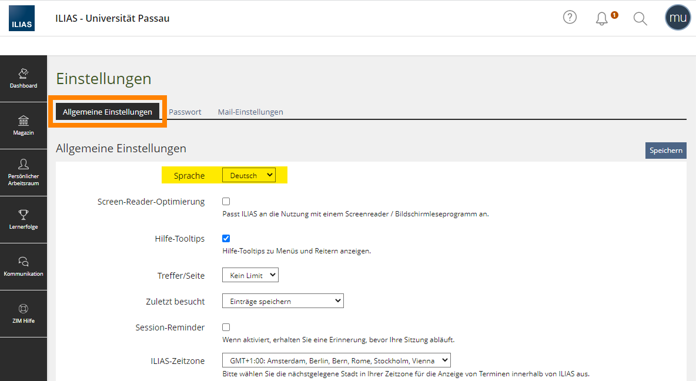
Task: Click the 'Sprache' field label
Action: [189, 176]
